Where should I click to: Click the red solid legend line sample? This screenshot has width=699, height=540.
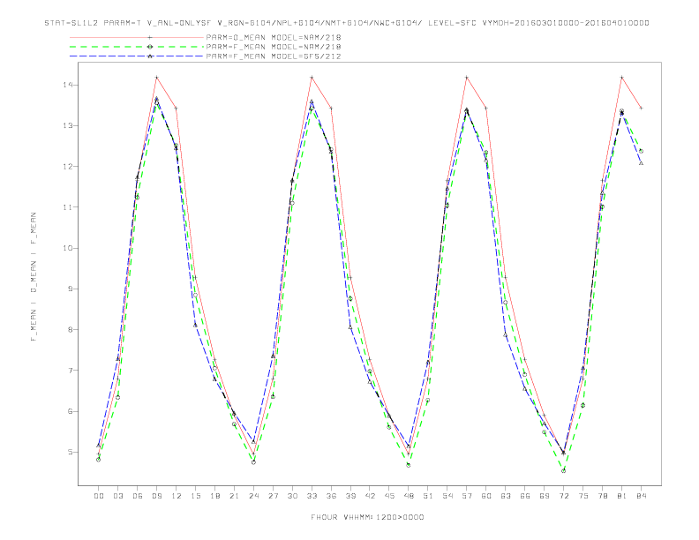[137, 37]
